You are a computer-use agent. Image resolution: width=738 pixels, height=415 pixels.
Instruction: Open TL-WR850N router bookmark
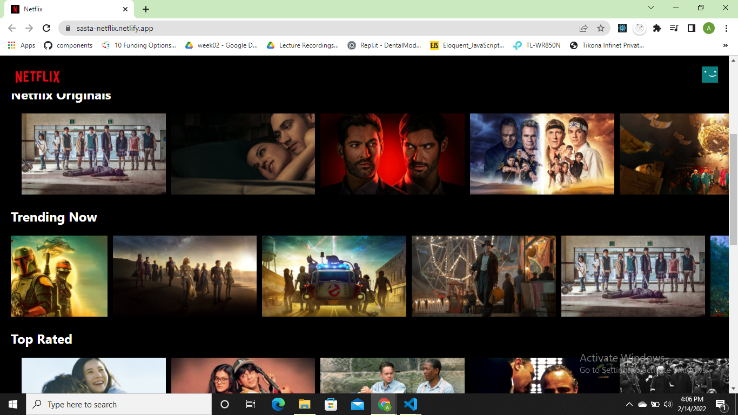pos(537,45)
